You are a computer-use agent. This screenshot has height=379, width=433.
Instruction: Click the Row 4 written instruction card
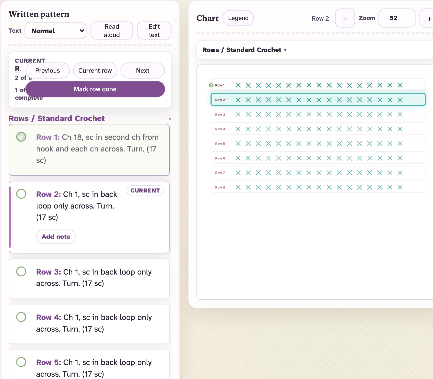pyautogui.click(x=89, y=324)
